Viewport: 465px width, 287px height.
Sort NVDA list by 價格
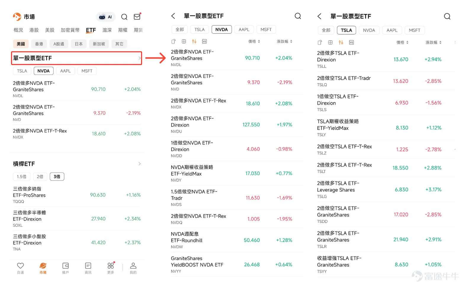coord(254,41)
